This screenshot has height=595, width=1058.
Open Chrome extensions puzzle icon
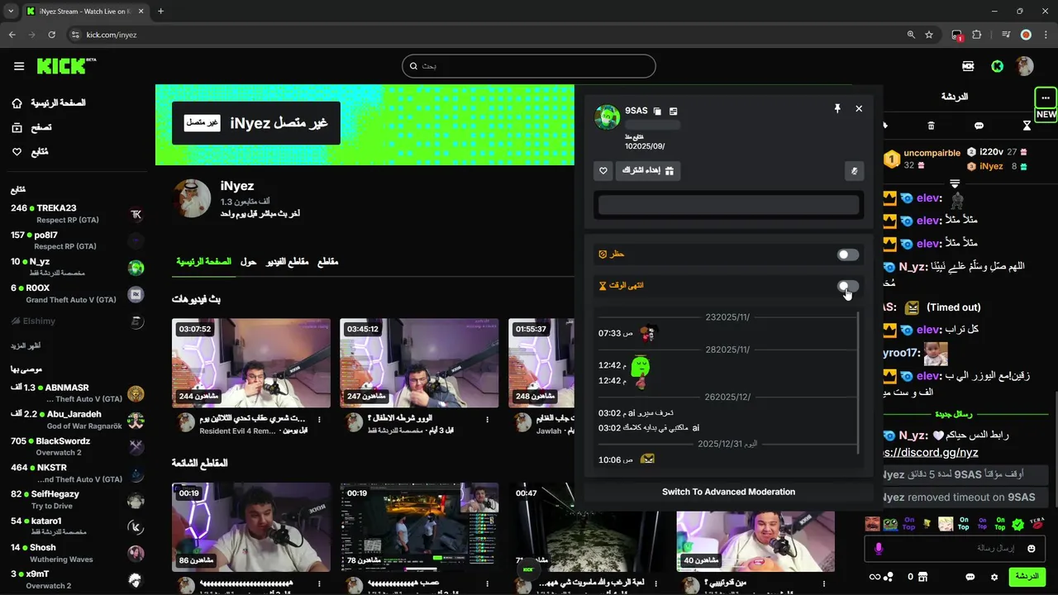[977, 35]
